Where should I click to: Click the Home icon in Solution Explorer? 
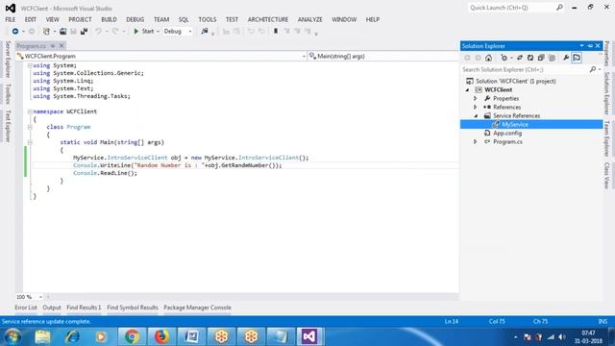[x=488, y=58]
